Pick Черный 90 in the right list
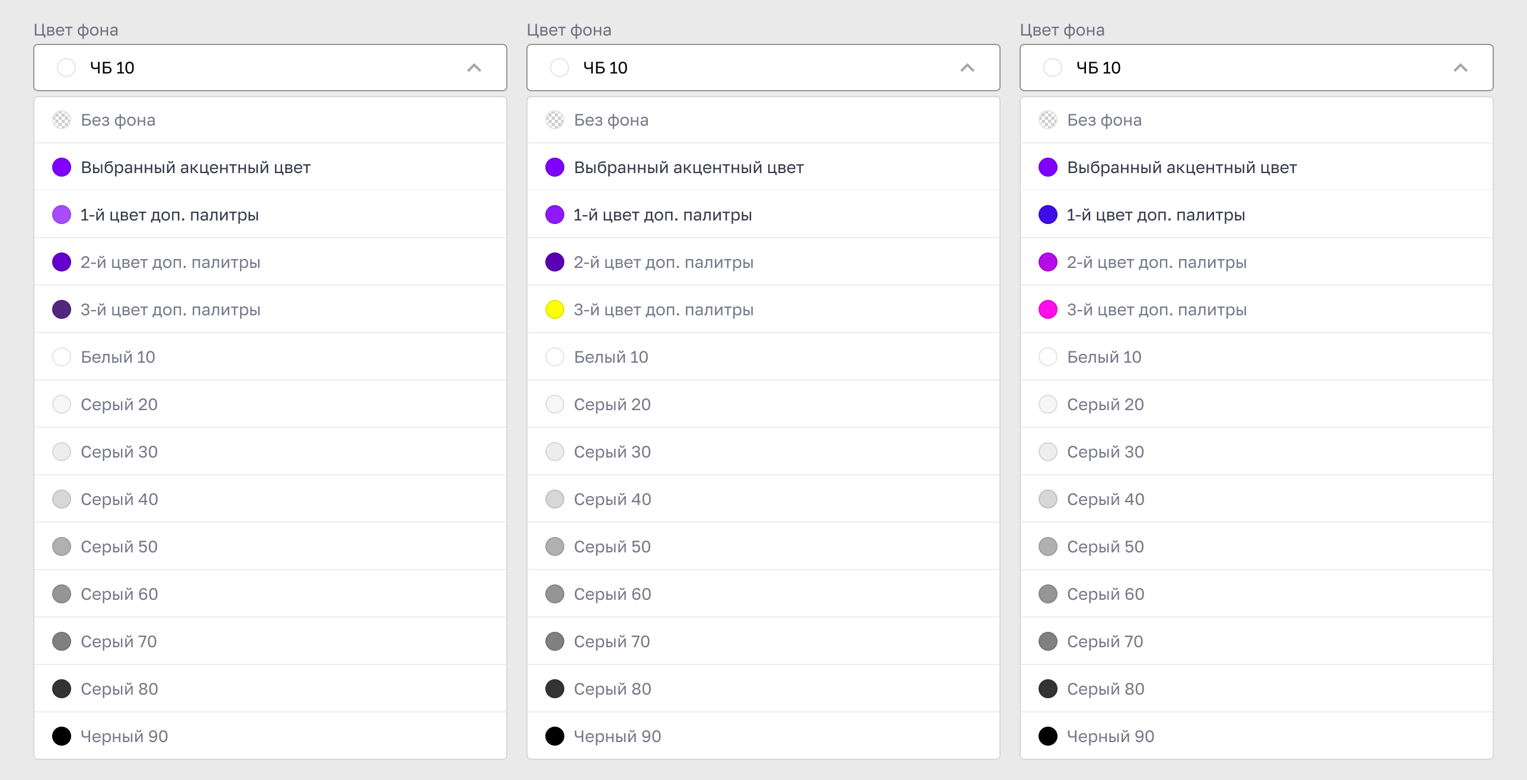 click(x=1257, y=736)
